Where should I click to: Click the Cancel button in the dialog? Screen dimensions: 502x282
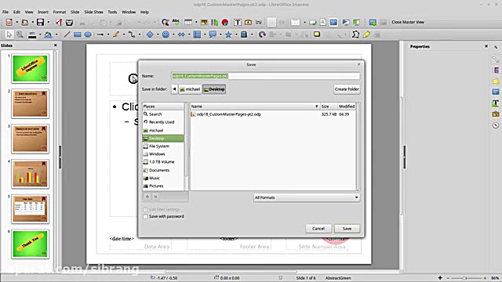[x=318, y=229]
